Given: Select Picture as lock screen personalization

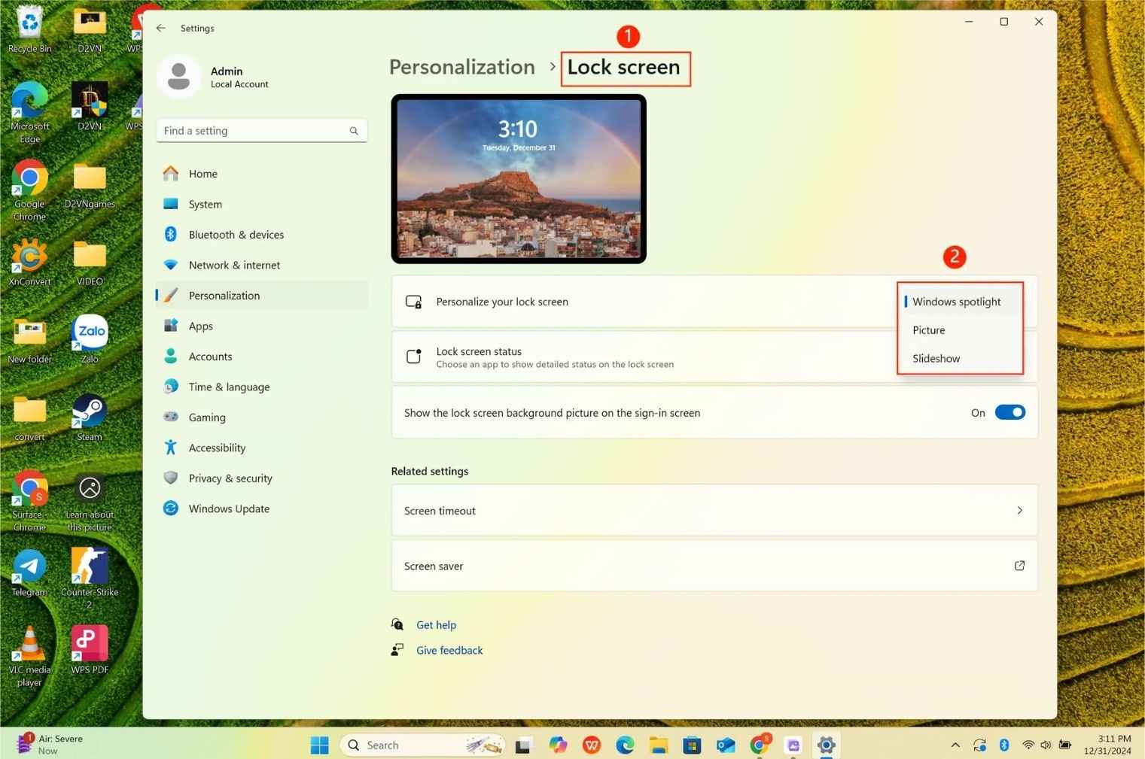Looking at the screenshot, I should [x=928, y=329].
